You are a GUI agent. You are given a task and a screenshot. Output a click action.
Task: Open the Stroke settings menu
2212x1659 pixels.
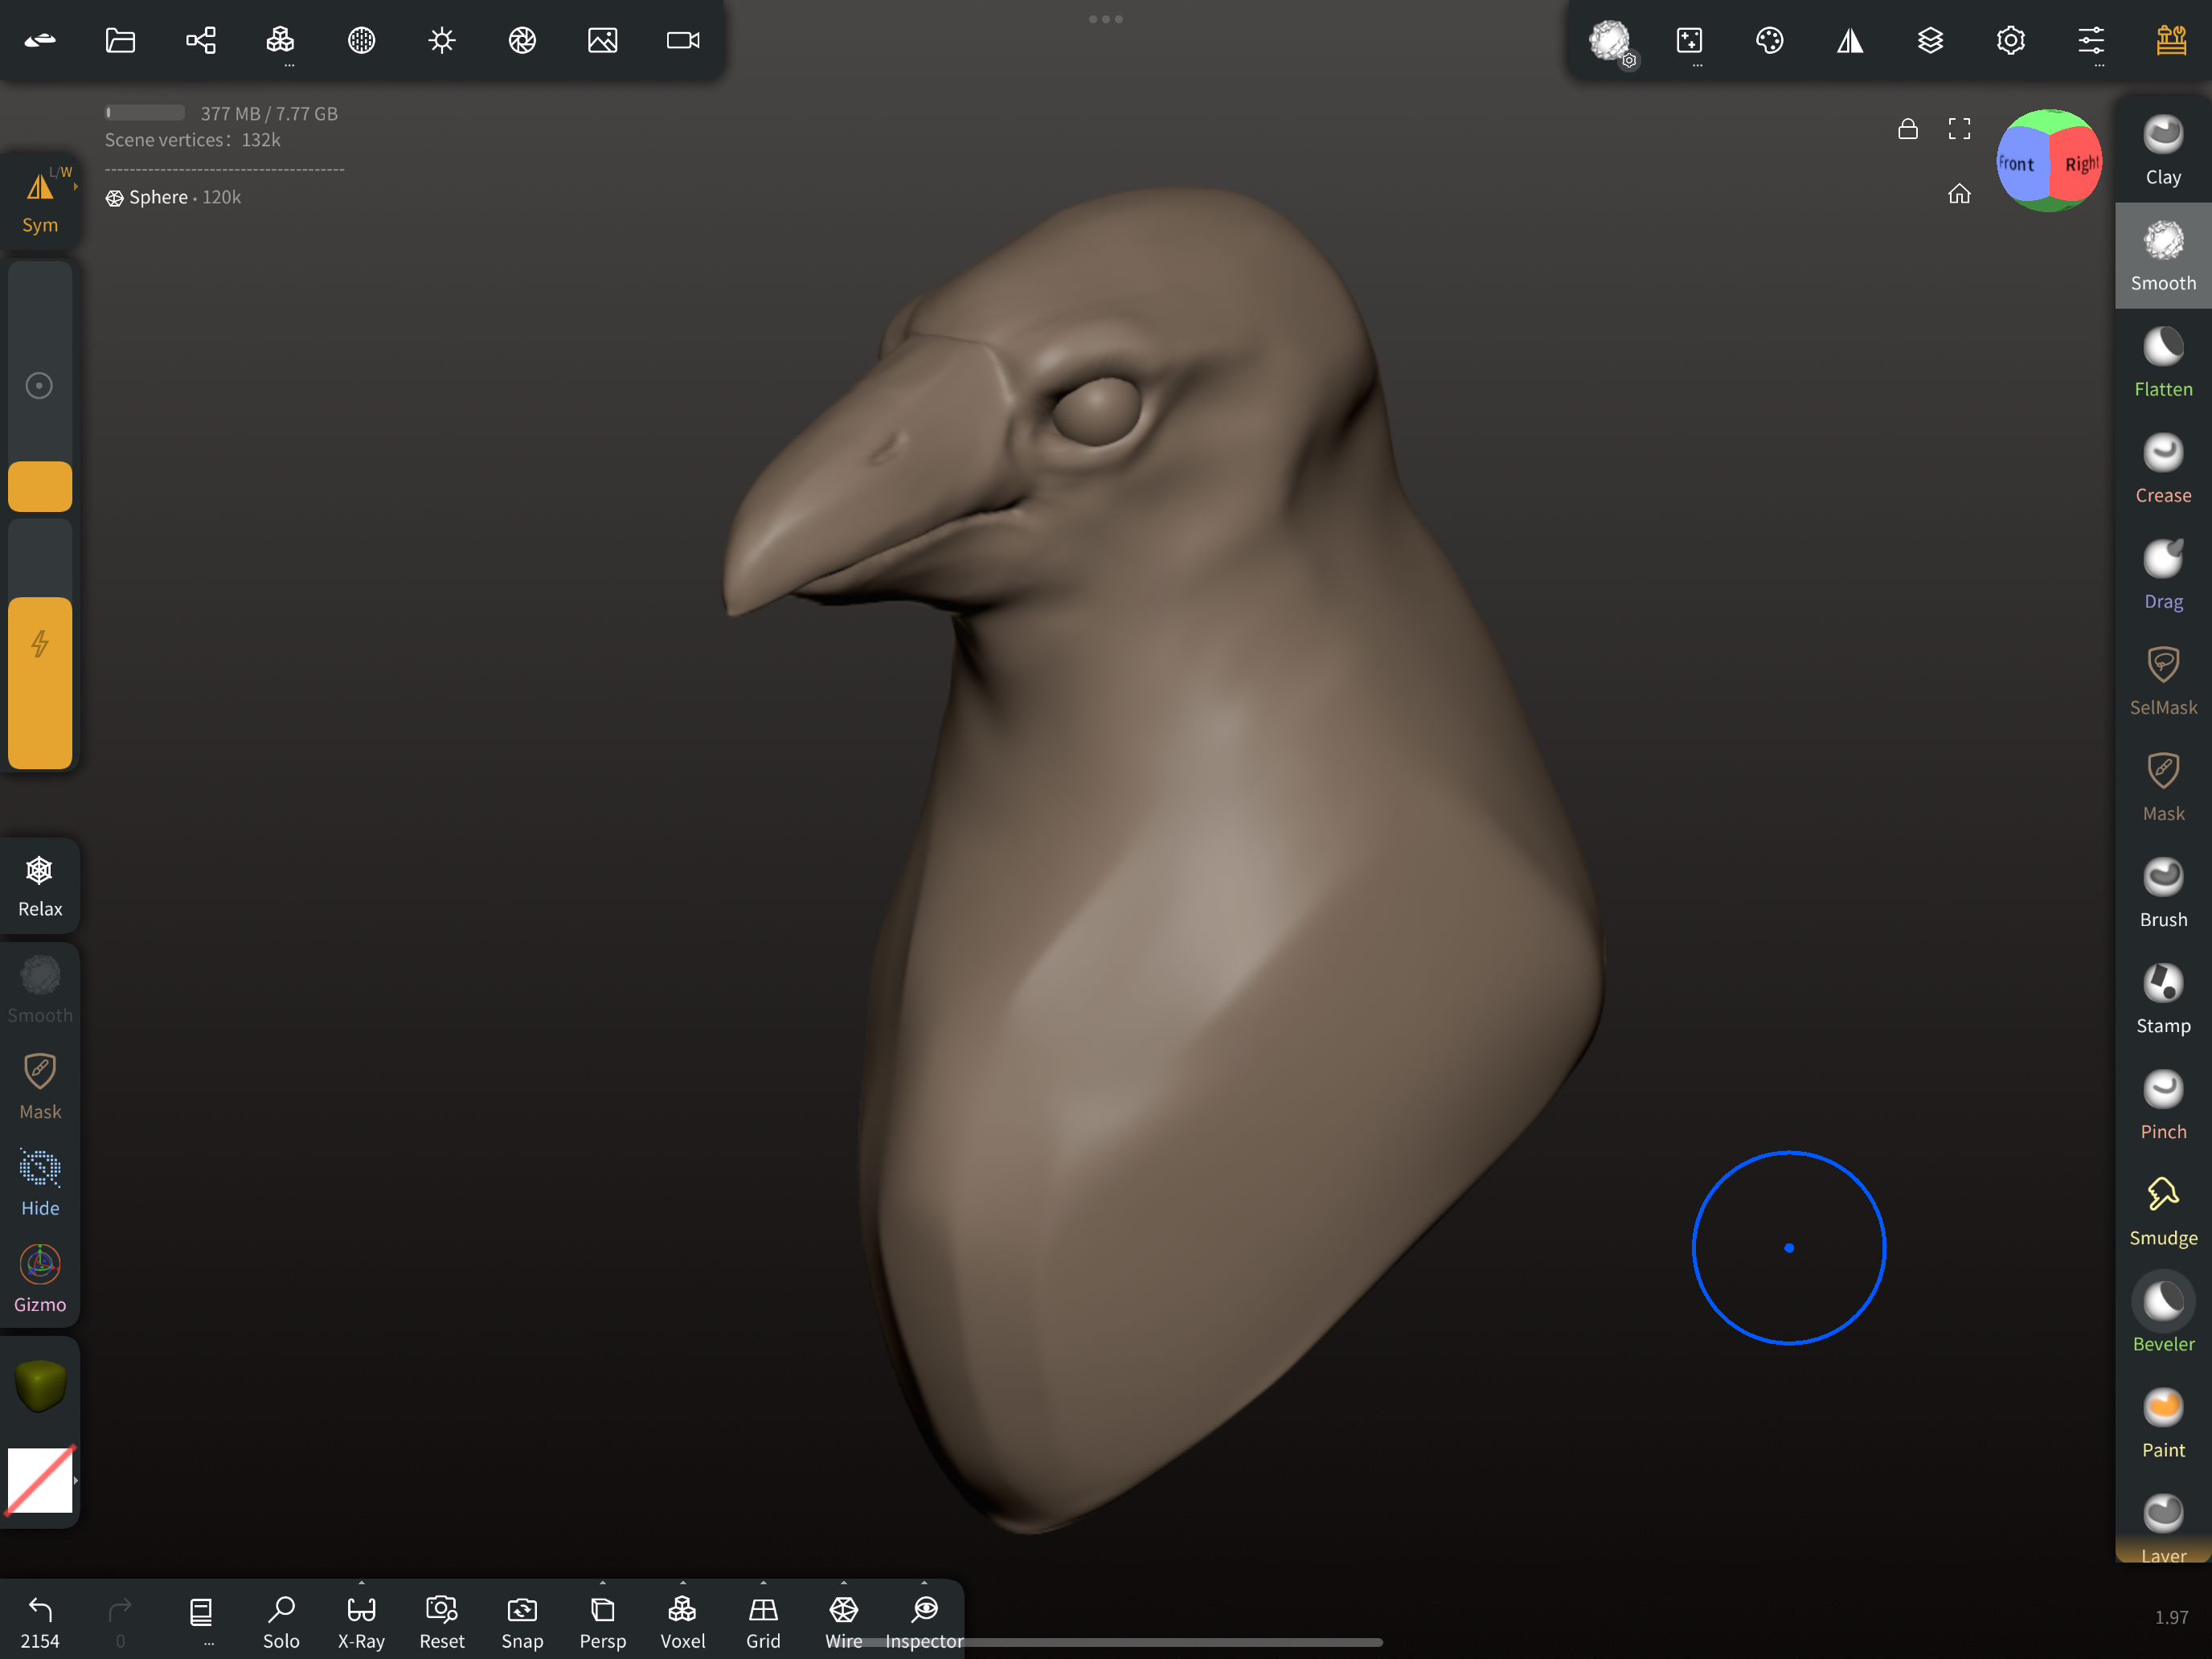(x=1689, y=40)
